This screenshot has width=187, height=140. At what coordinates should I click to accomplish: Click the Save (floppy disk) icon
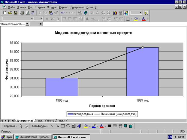[15, 13]
